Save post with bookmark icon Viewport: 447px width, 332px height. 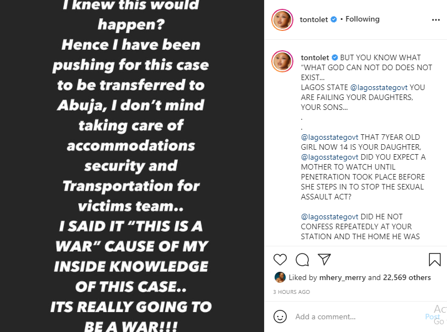434,260
